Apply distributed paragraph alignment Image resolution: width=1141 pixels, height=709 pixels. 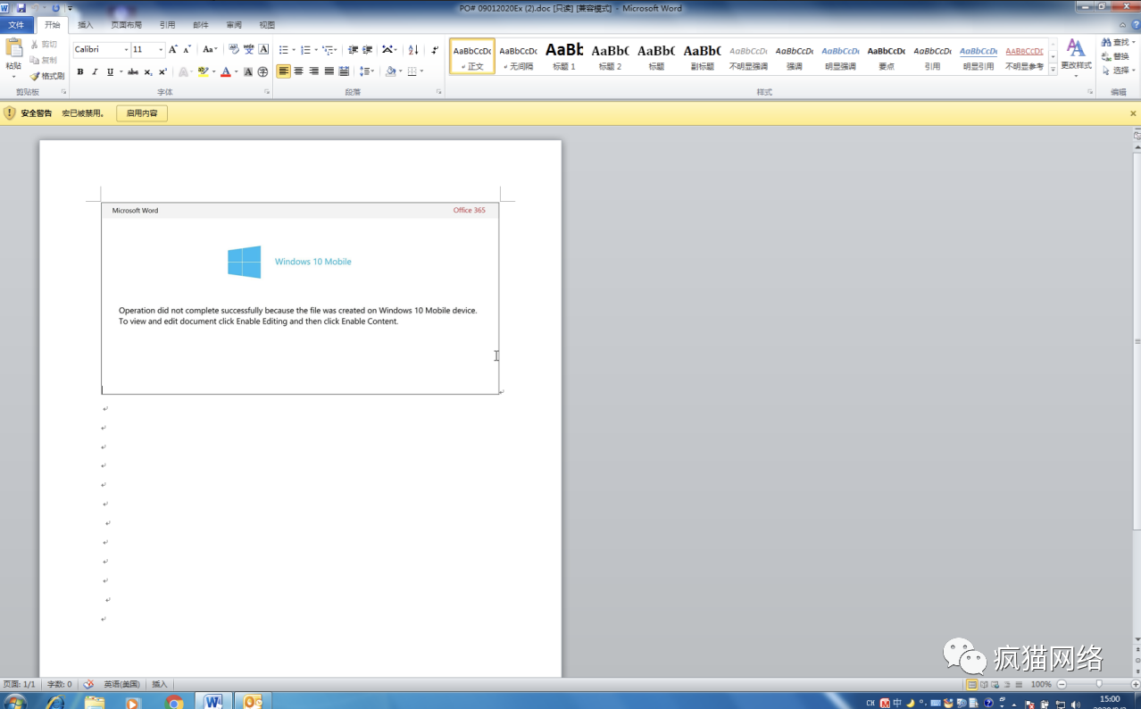(344, 71)
